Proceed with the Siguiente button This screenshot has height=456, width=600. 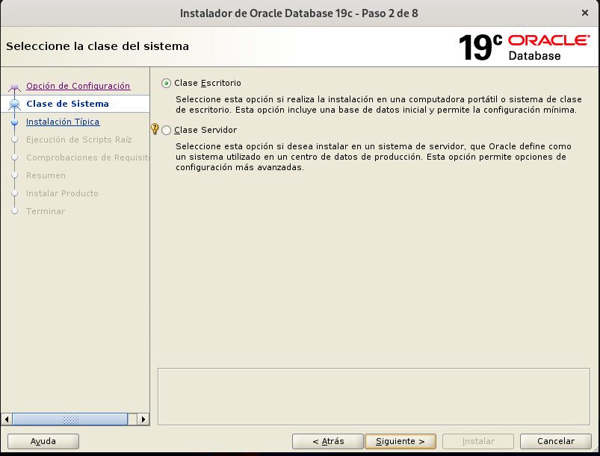click(x=400, y=441)
